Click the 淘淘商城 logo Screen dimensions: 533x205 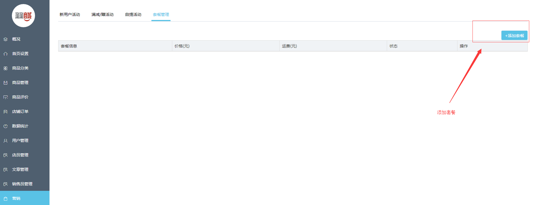tap(23, 16)
